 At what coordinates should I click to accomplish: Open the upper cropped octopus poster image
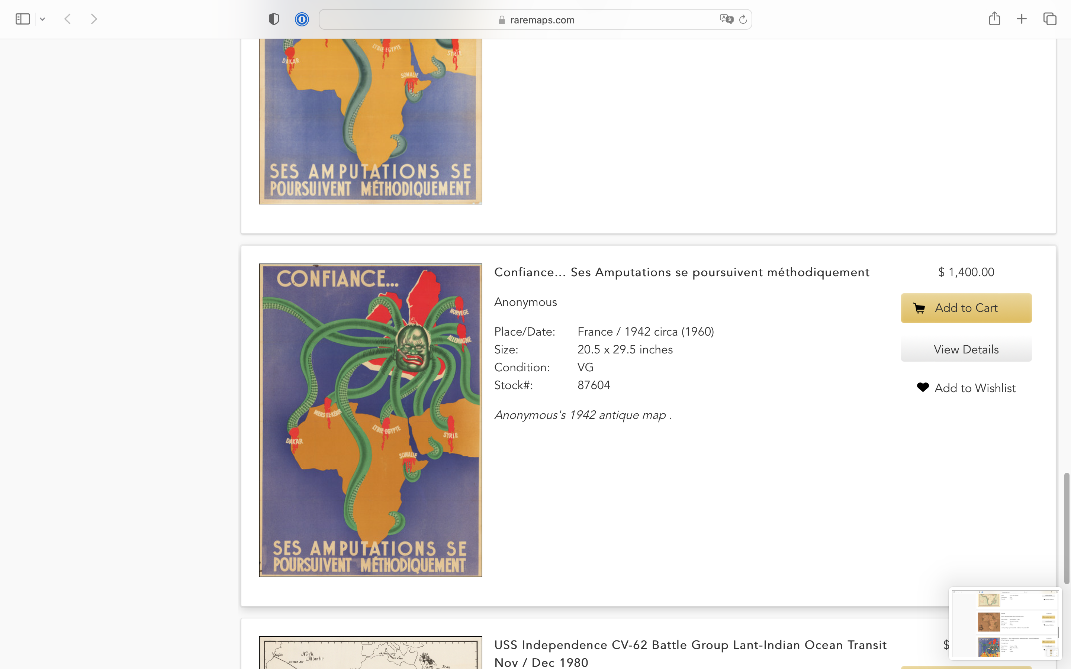coord(370,121)
